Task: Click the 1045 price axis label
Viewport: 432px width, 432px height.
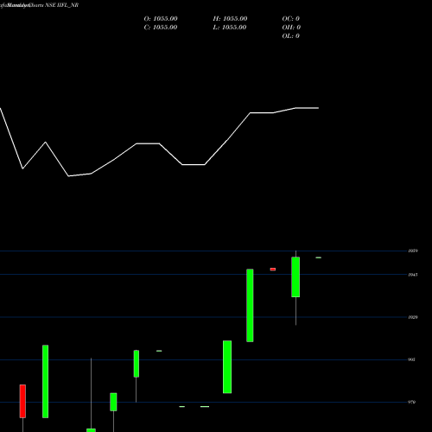Action: point(413,275)
